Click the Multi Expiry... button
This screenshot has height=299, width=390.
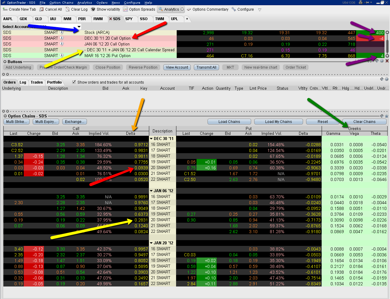pos(46,122)
